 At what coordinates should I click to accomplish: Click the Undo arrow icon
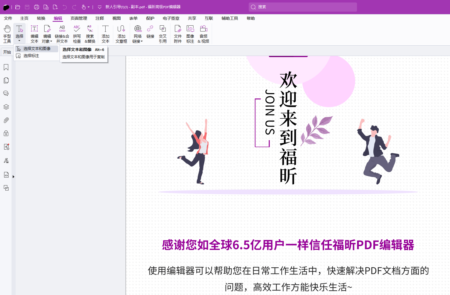click(x=65, y=7)
